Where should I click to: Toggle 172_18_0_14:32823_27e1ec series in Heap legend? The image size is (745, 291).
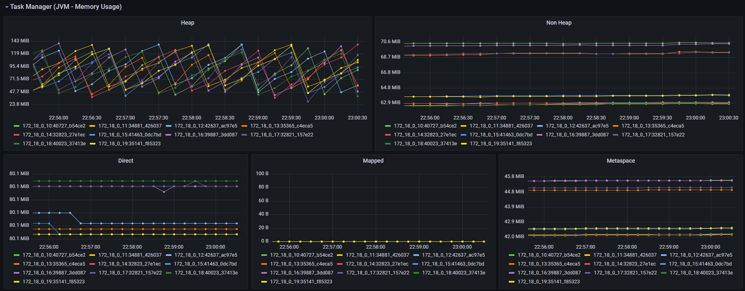coord(54,135)
